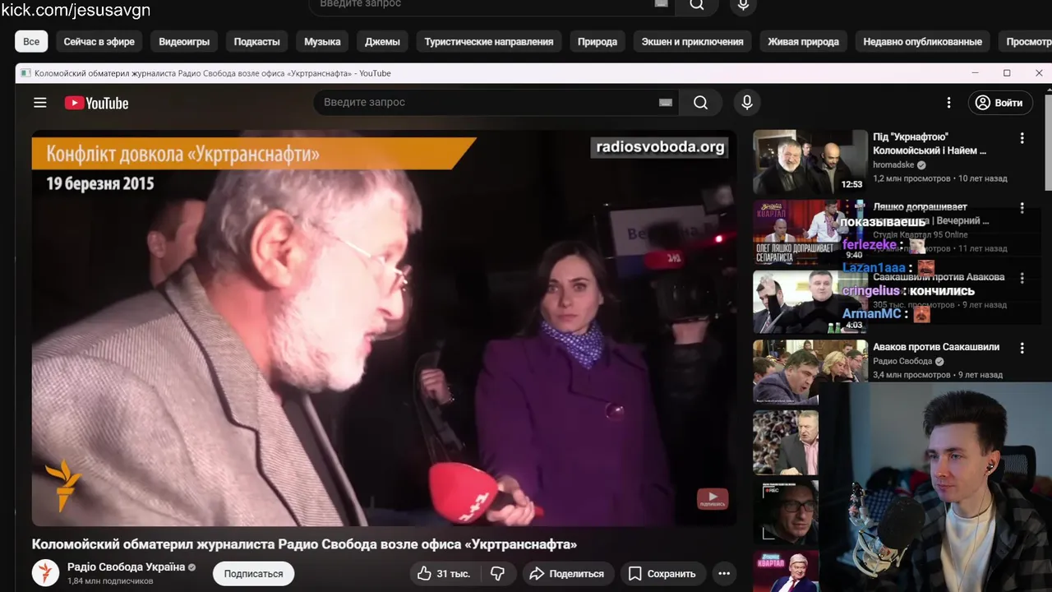1052x592 pixels.
Task: Select Музыка filter chip
Action: coord(322,41)
